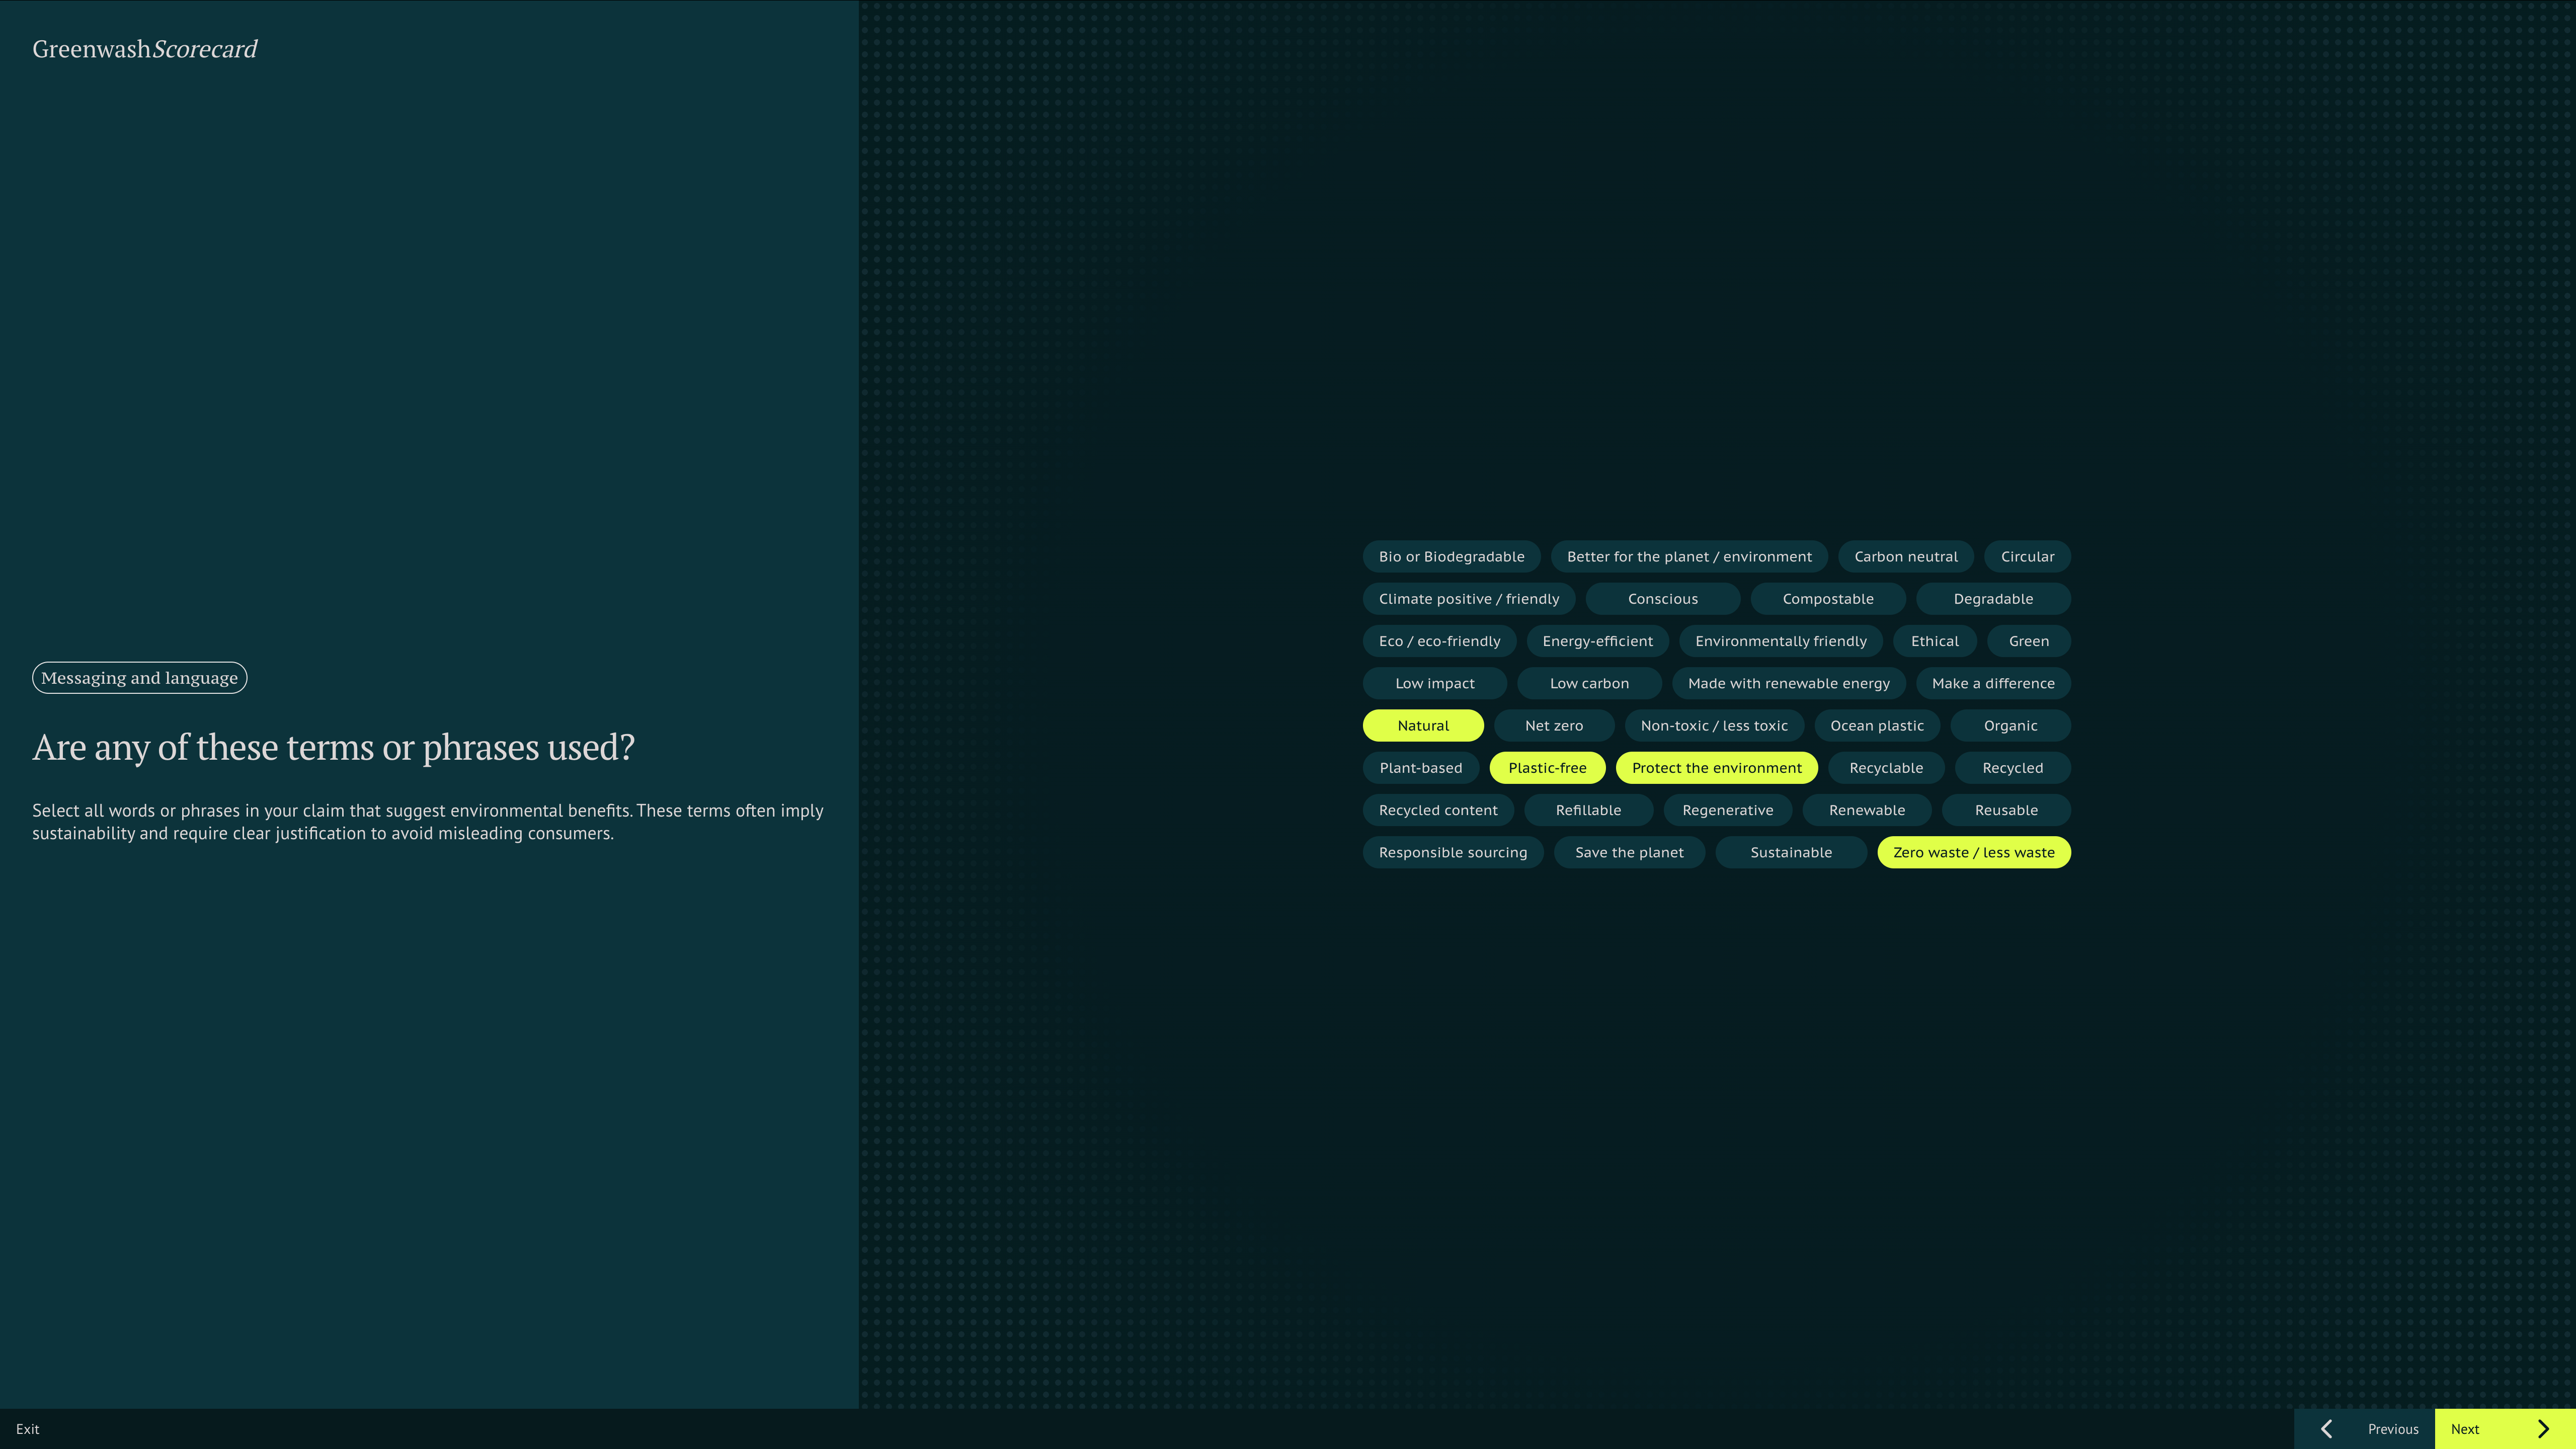The image size is (2576, 1449).
Task: Exit the scorecard questionnaire
Action: tap(28, 1429)
